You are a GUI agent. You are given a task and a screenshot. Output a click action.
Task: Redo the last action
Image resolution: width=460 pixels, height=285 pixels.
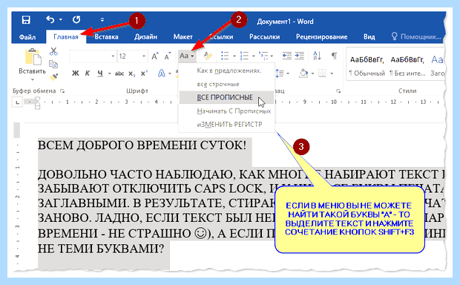click(76, 19)
